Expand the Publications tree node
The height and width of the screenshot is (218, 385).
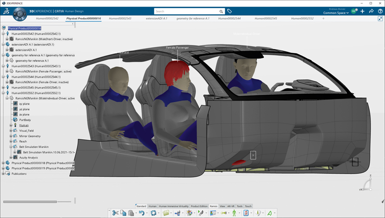(3, 174)
